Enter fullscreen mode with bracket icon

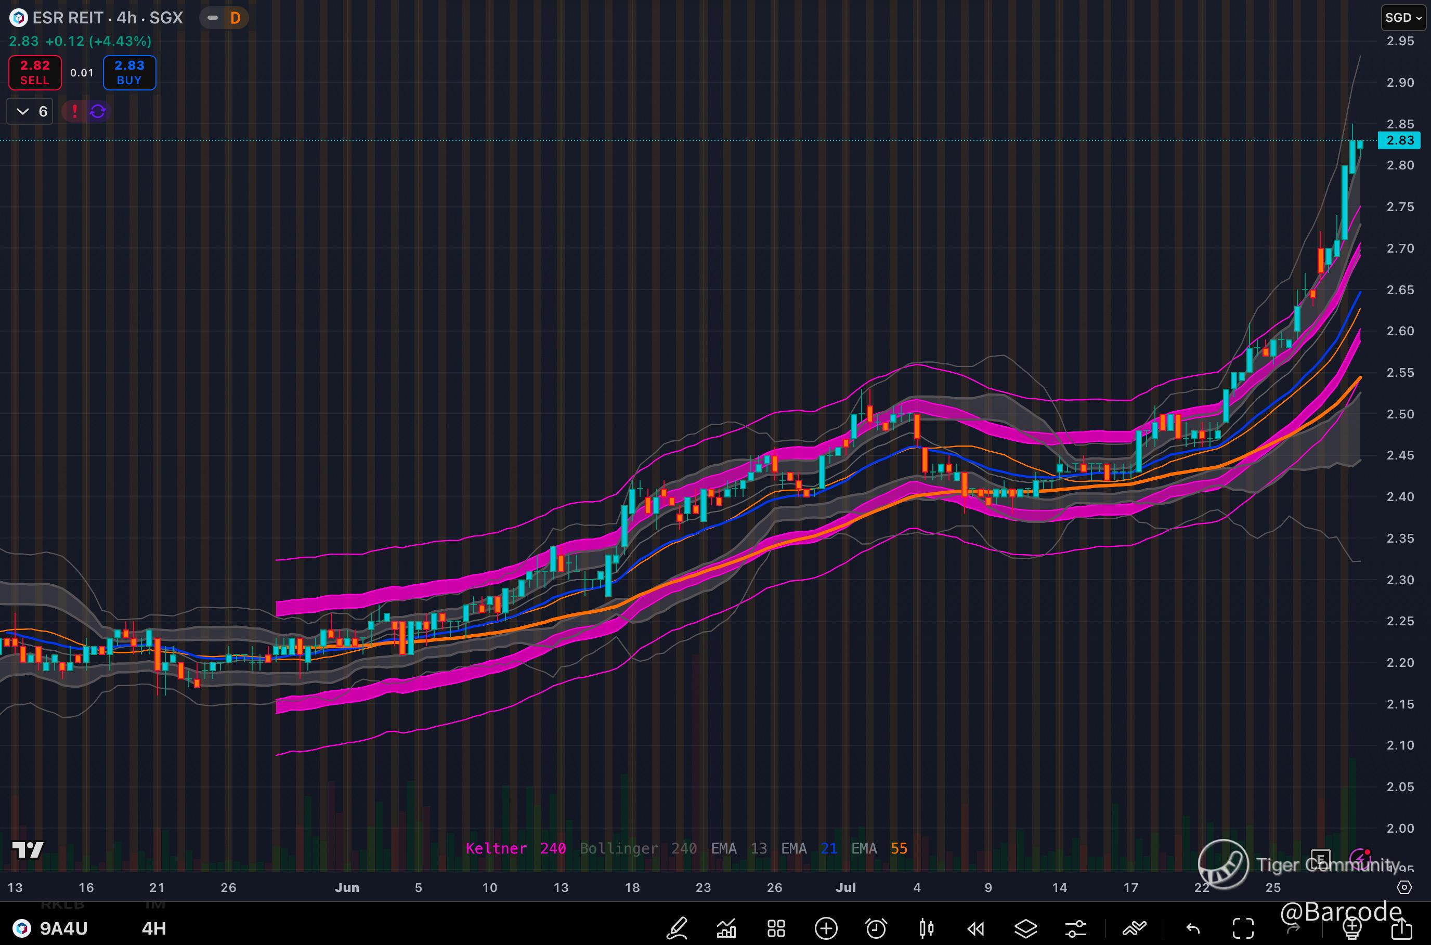coord(1243,928)
